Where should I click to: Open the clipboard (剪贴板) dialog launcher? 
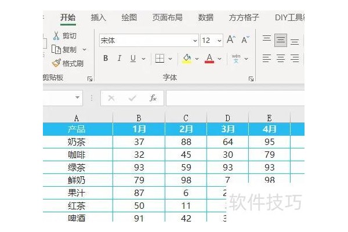(x=90, y=79)
